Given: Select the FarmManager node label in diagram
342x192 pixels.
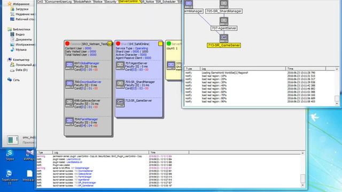Looking at the screenshot, I should [193, 11].
